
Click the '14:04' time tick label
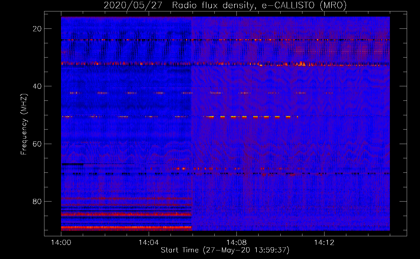coord(149,242)
